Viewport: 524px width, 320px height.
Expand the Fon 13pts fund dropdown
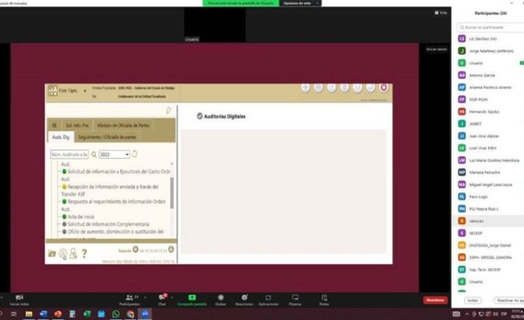pyautogui.click(x=84, y=90)
